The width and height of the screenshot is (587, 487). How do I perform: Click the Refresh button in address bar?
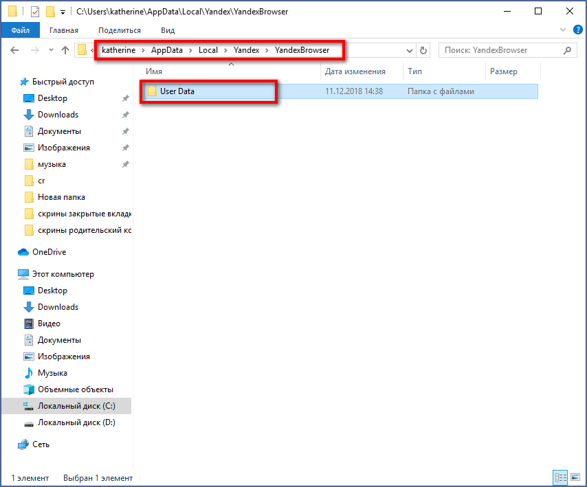(423, 50)
